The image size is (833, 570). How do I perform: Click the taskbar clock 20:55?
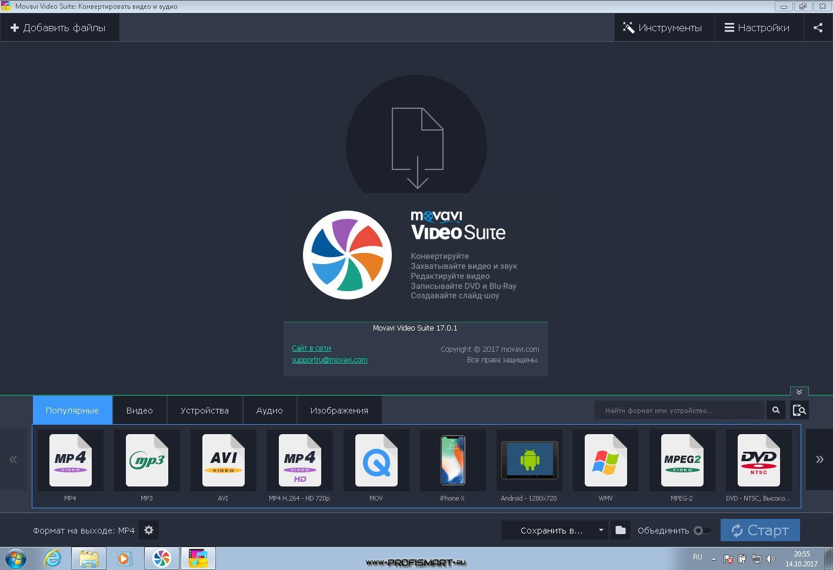[x=802, y=554]
